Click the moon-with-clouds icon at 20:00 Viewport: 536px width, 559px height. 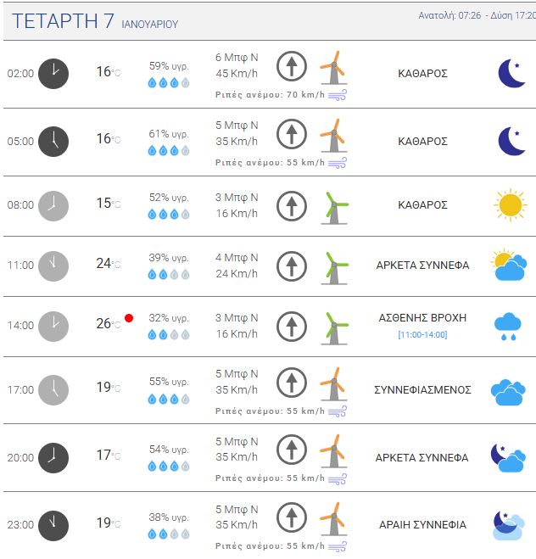click(508, 458)
